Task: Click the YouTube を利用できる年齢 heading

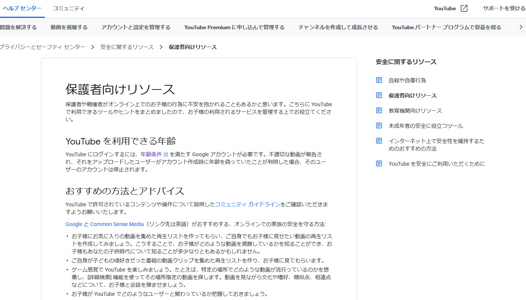Action: click(x=121, y=141)
